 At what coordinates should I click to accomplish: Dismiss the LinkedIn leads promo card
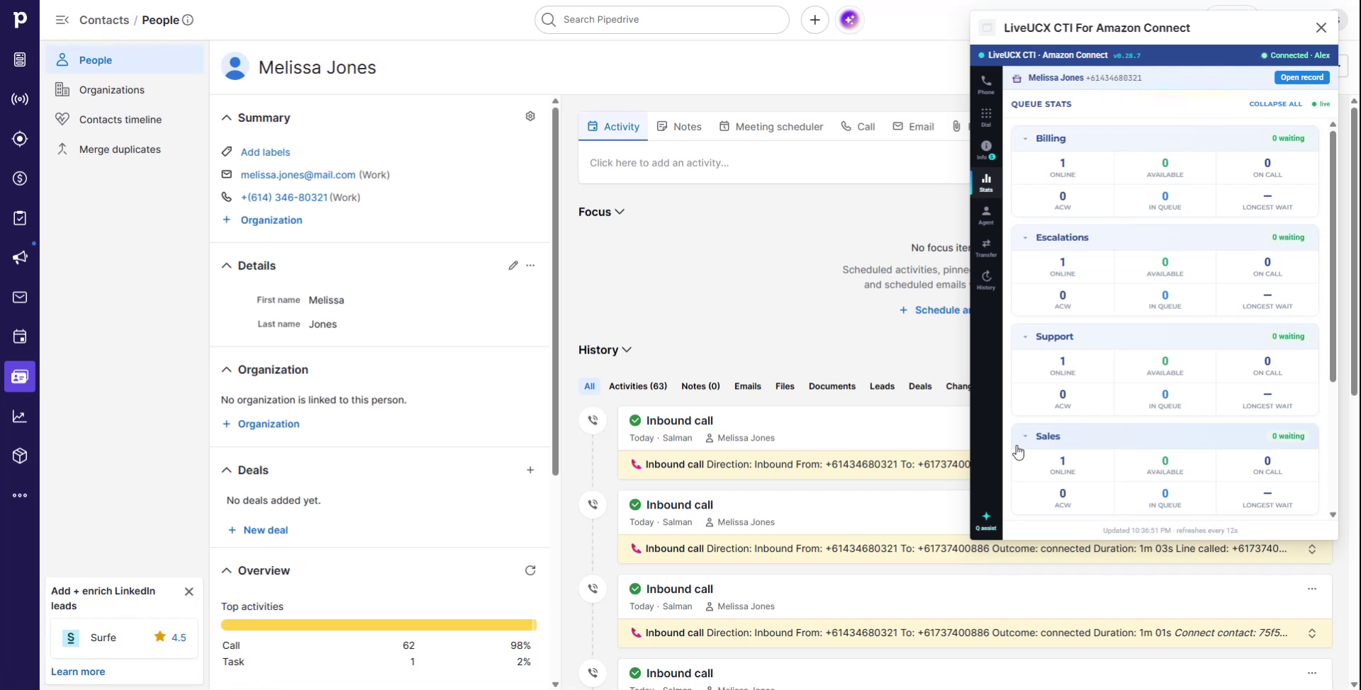(x=189, y=592)
